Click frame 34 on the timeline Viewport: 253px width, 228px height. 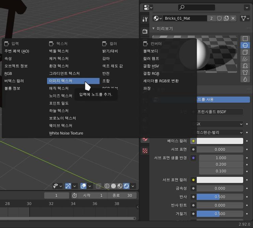coord(73,204)
